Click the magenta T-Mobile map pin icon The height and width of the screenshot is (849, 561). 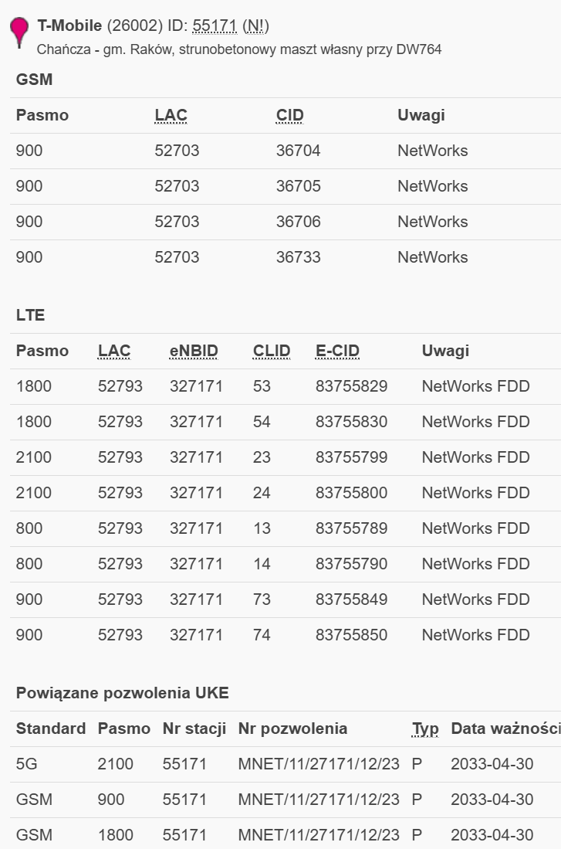pyautogui.click(x=19, y=32)
